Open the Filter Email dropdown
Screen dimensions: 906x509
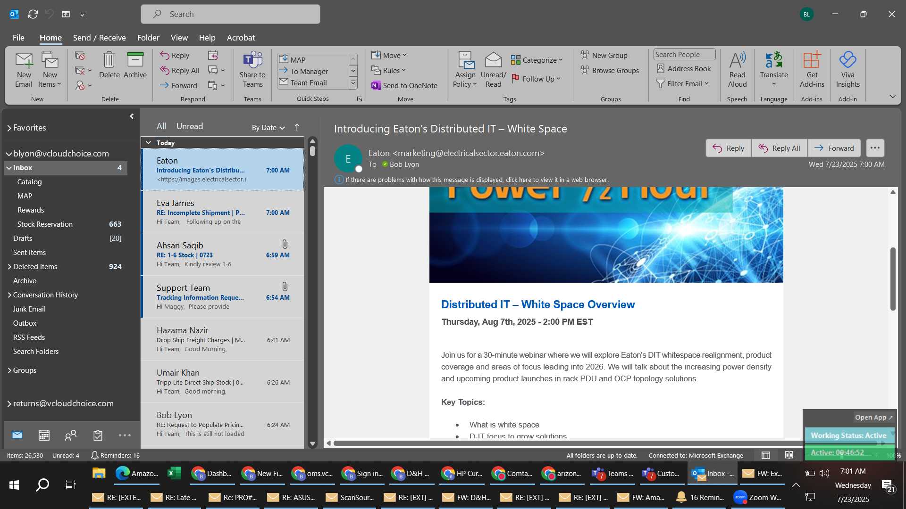point(682,83)
